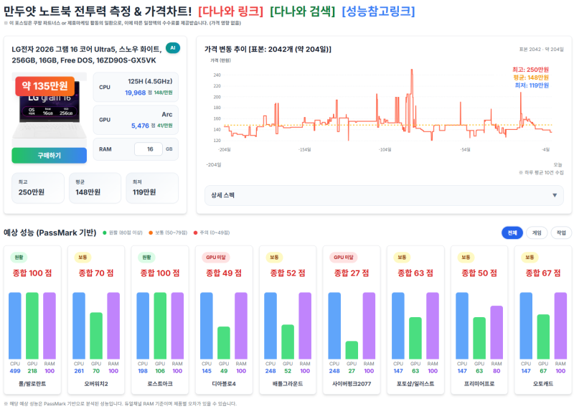This screenshot has width=574, height=409.
Task: Edit the RAM value field showing 16
Action: pyautogui.click(x=149, y=149)
